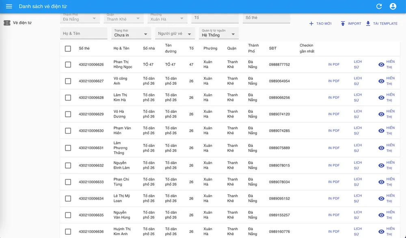Click the Họ & Tên search field

point(84,34)
